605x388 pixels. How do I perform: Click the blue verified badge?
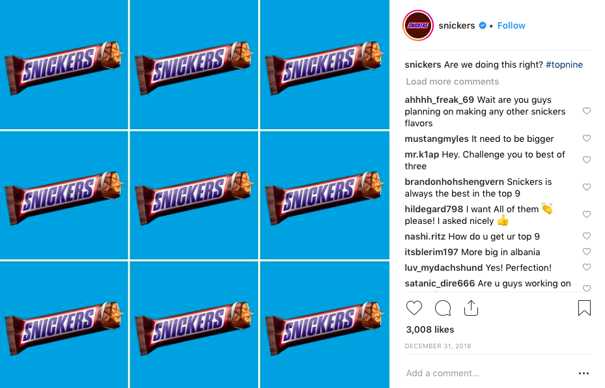(x=483, y=25)
